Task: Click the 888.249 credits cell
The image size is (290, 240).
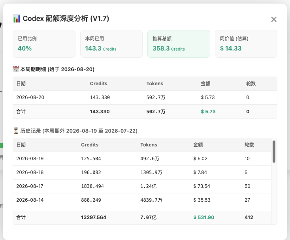Action: click(x=91, y=200)
